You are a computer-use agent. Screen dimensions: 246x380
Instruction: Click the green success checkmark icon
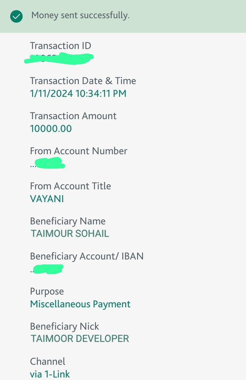(x=16, y=16)
